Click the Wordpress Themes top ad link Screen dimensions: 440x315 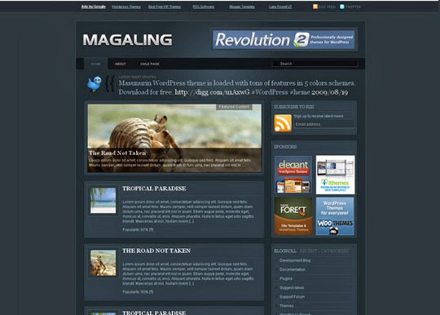pyautogui.click(x=126, y=7)
